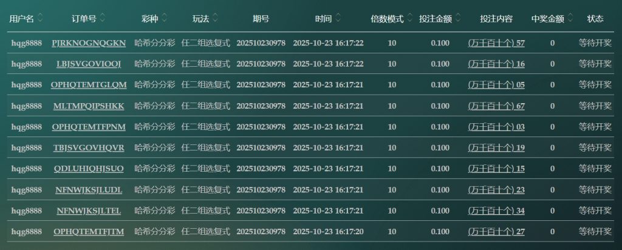Click order number MLTMPQIPSHKK

[89, 106]
